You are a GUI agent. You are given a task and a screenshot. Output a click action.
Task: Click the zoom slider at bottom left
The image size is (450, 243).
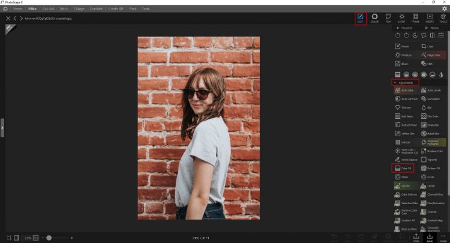pyautogui.click(x=49, y=238)
